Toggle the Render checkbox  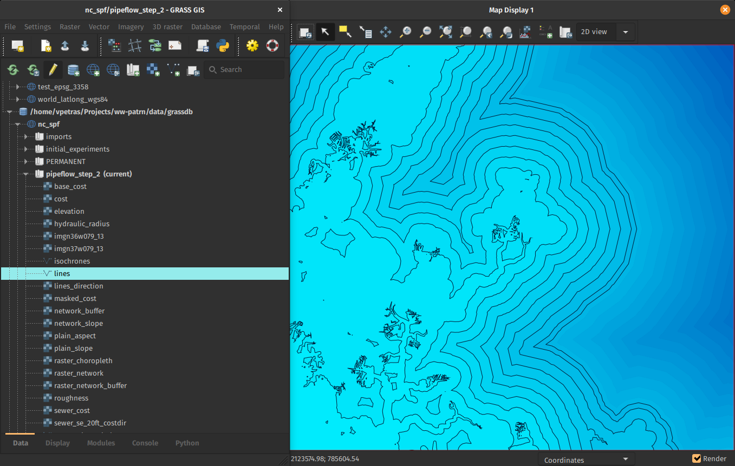tap(697, 458)
